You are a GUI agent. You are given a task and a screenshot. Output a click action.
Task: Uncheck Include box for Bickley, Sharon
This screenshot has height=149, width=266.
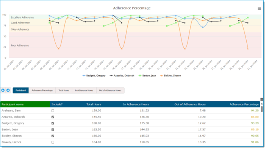point(53,136)
